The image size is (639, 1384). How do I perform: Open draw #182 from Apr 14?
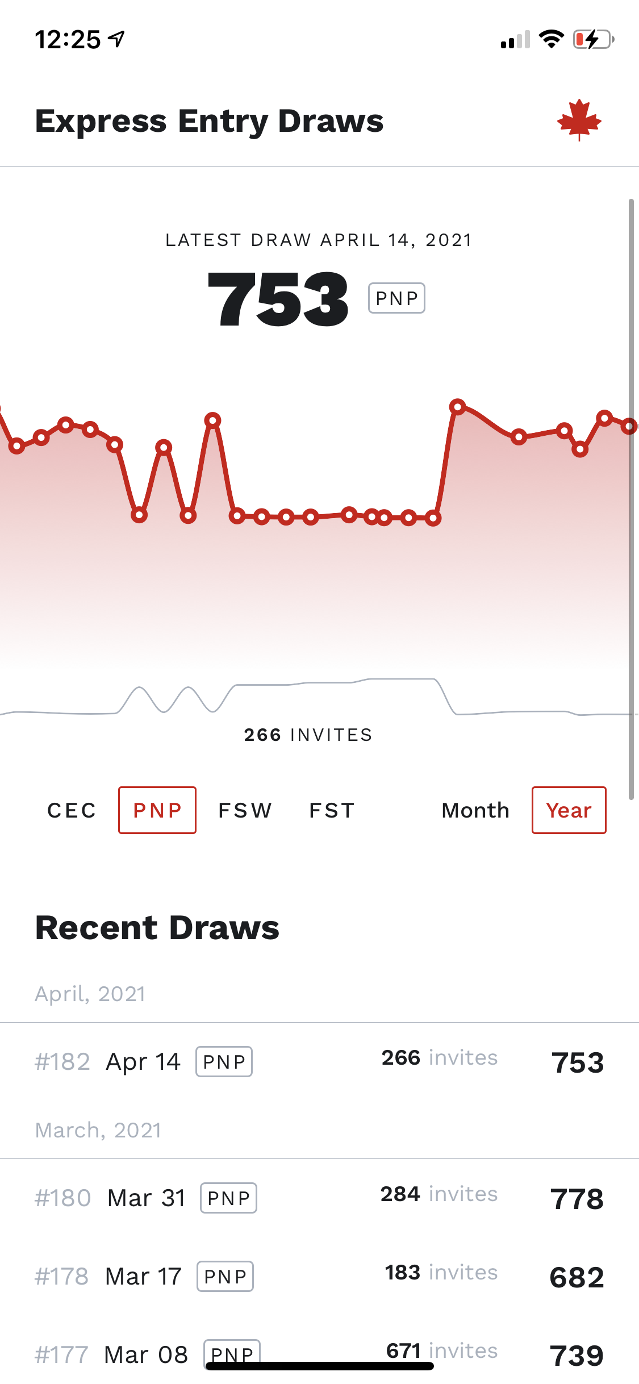click(319, 1062)
